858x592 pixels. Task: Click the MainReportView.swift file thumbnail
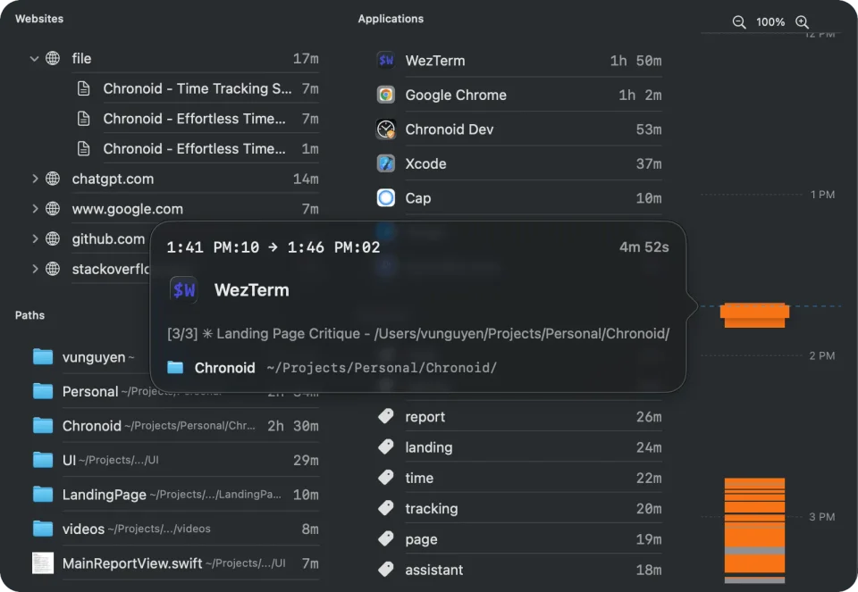tap(43, 563)
